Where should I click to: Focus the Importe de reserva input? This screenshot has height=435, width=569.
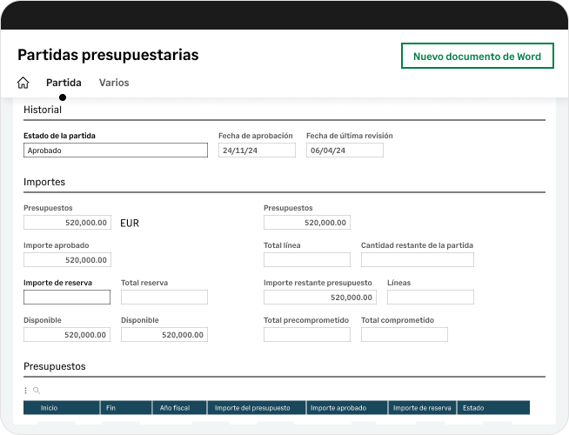(67, 298)
